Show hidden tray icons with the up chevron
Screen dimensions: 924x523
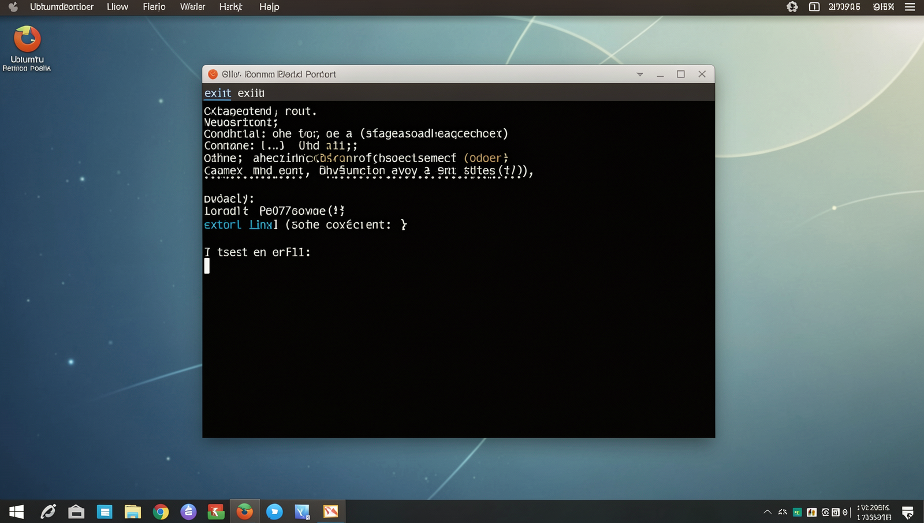(x=767, y=512)
